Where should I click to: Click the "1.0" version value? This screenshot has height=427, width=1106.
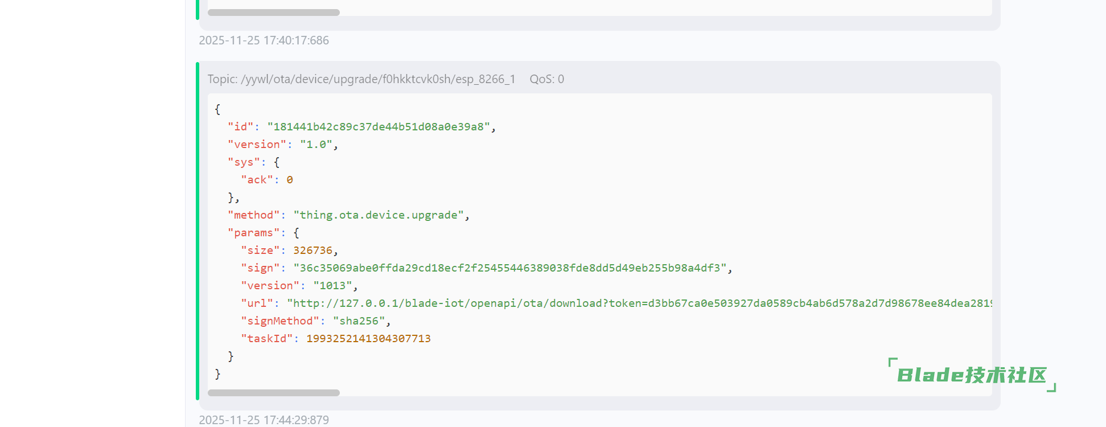coord(316,145)
